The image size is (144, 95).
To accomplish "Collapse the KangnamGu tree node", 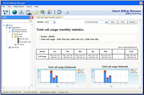I will [7, 28].
